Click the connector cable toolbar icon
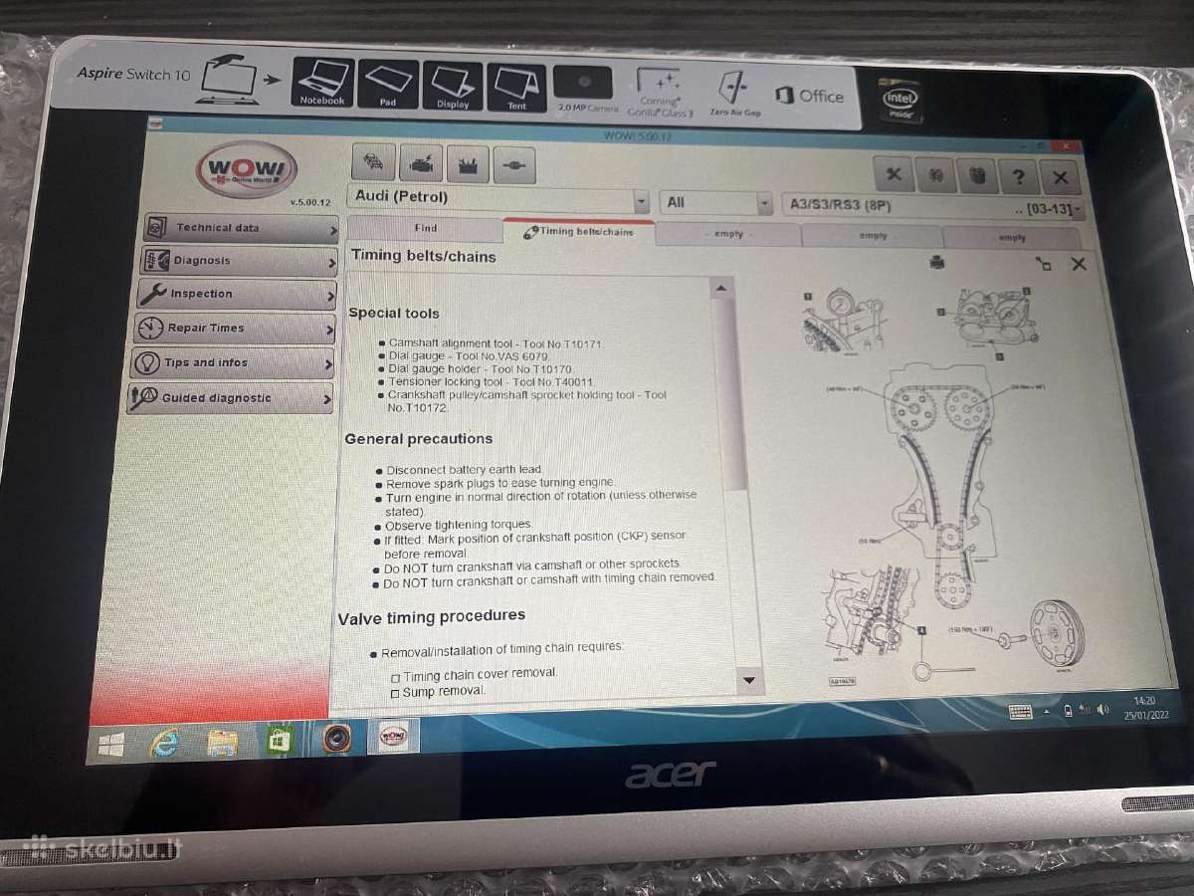Screen dimensions: 1194x896 point(513,165)
